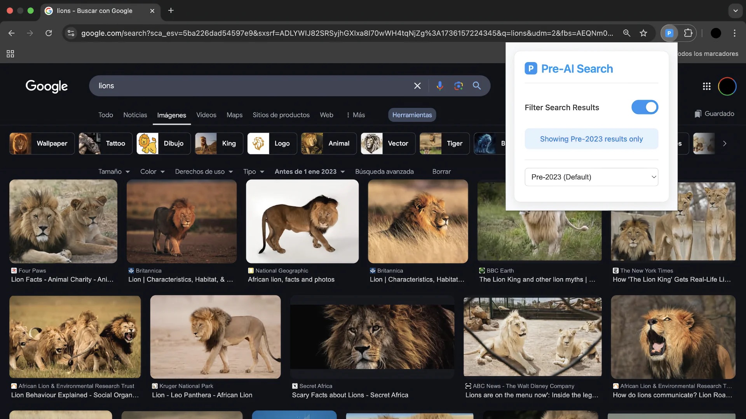Click Showing Pre-2023 results only button
The image size is (746, 419).
(x=591, y=139)
